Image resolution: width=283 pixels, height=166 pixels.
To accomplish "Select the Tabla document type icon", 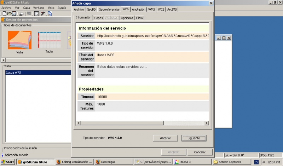I will pyautogui.click(x=49, y=40).
